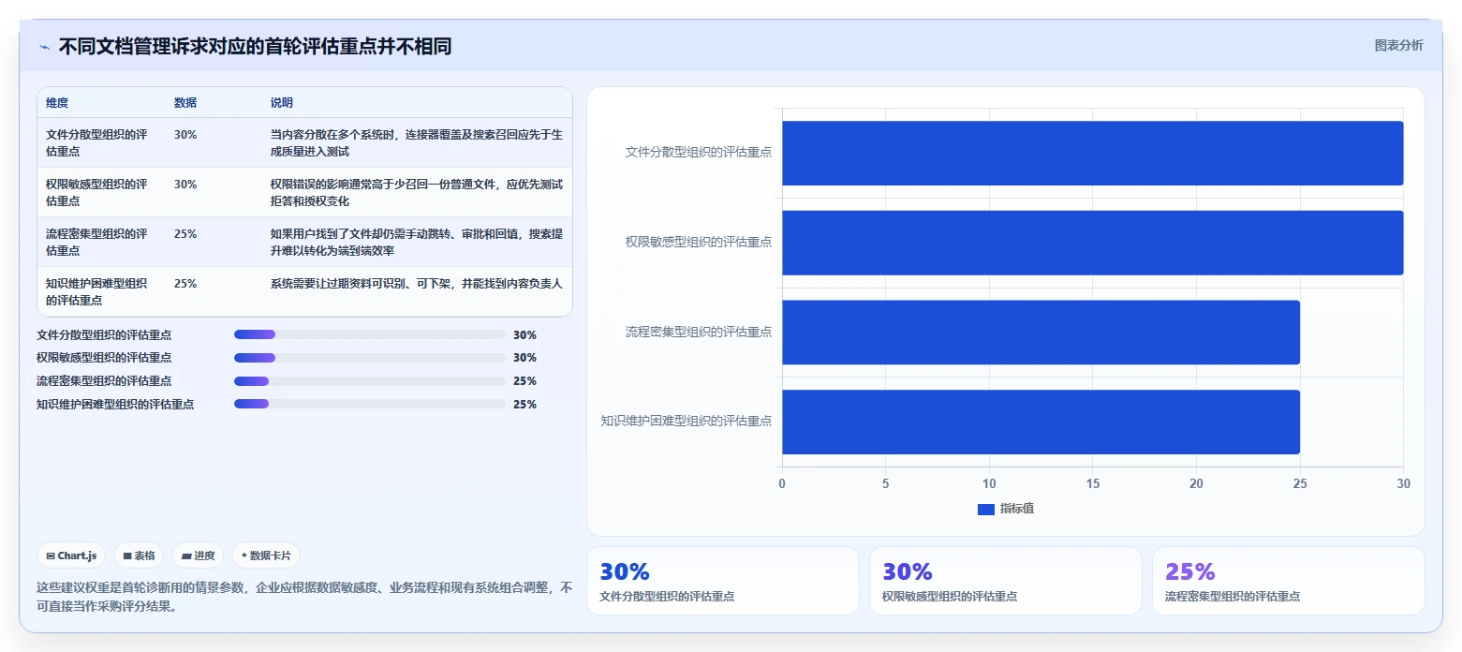This screenshot has height=652, width=1462.
Task: Click the 25% value in 知识维护困难型 table row
Action: click(185, 283)
